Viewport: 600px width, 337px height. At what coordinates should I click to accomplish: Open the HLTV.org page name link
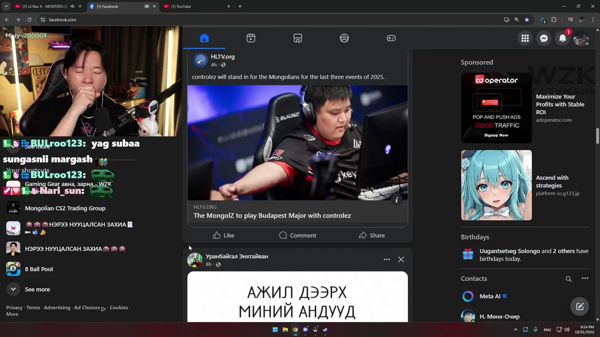pyautogui.click(x=223, y=57)
